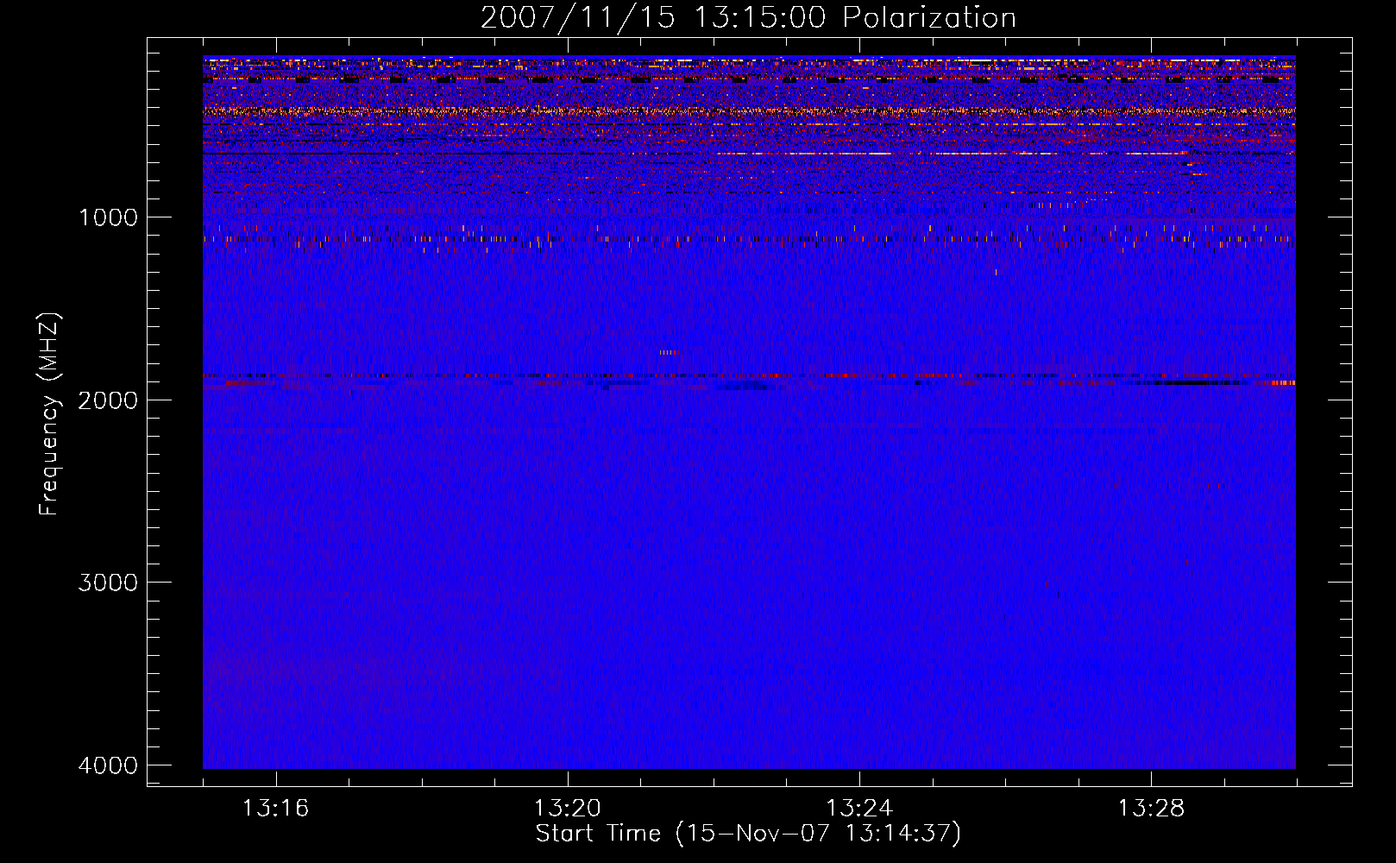Click the '13:16' time tick label
The image size is (1396, 863).
[x=275, y=809]
